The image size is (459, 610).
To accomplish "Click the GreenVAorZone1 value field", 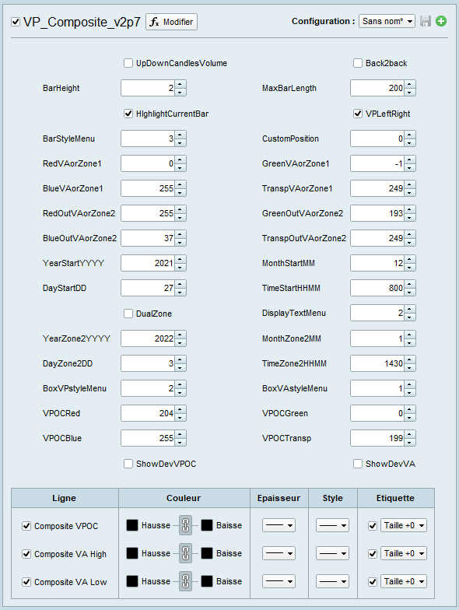I will [x=378, y=163].
